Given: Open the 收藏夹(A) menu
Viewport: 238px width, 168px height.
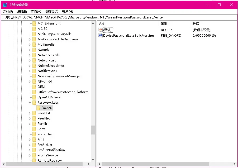Looking at the screenshot, I should [x=51, y=12].
